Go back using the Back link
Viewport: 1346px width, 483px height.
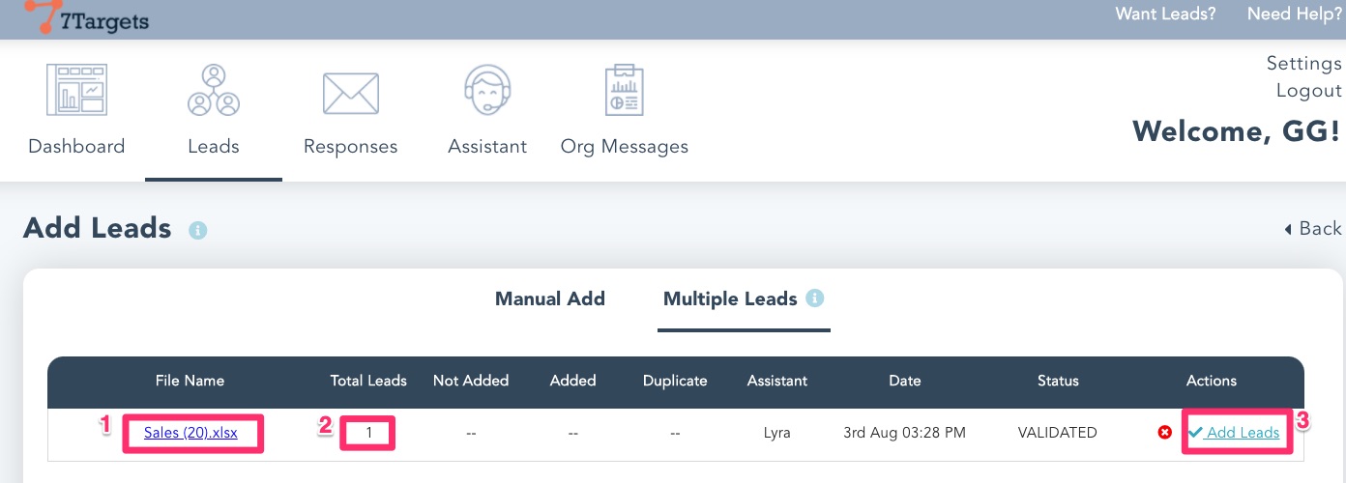tap(1312, 229)
